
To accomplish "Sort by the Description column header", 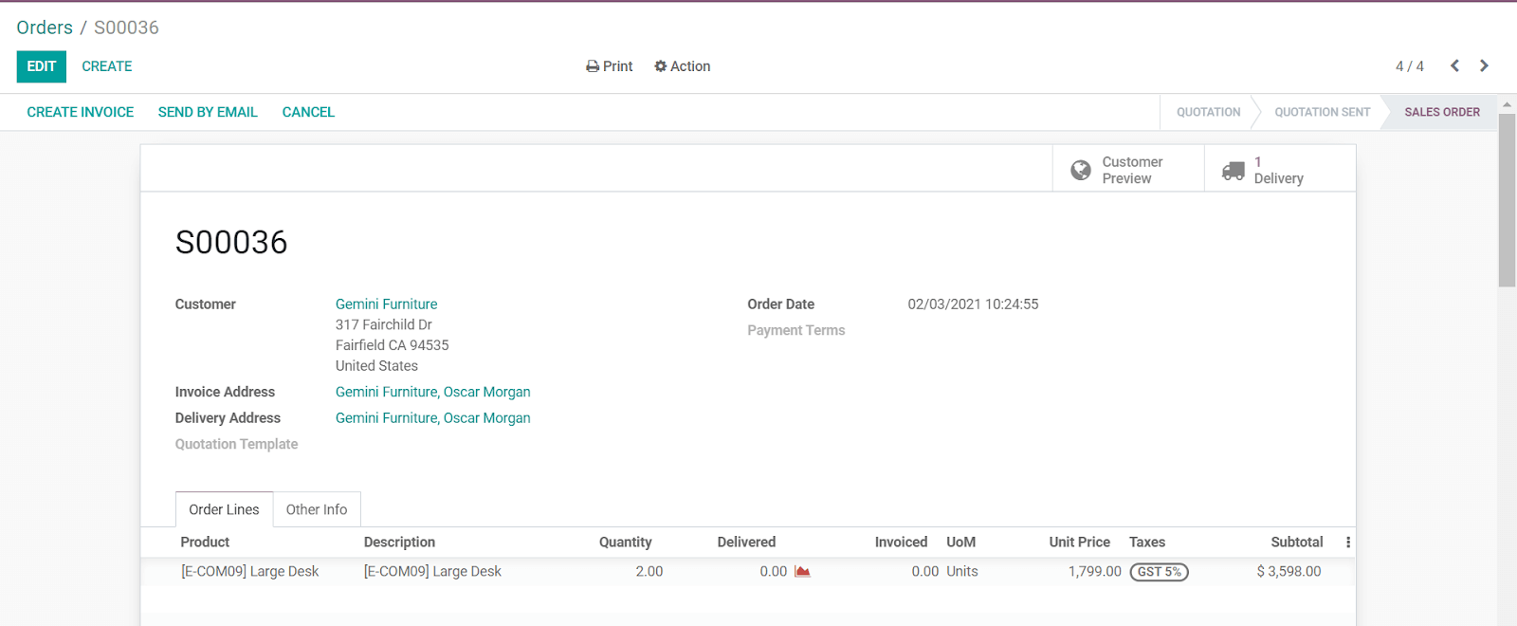I will pyautogui.click(x=399, y=543).
